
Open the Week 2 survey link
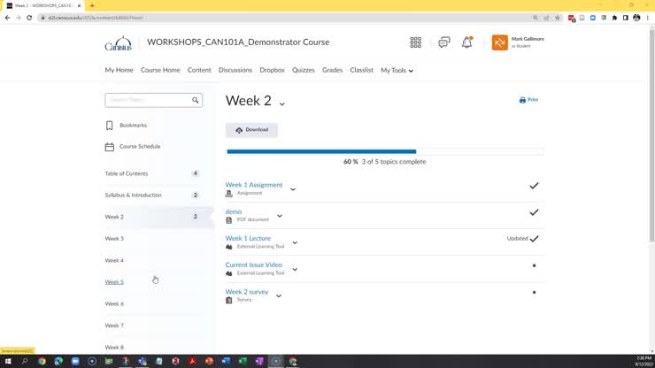(x=246, y=292)
